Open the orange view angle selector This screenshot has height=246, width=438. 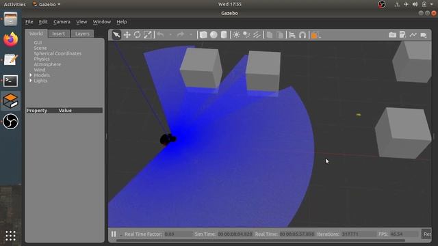[x=315, y=35]
